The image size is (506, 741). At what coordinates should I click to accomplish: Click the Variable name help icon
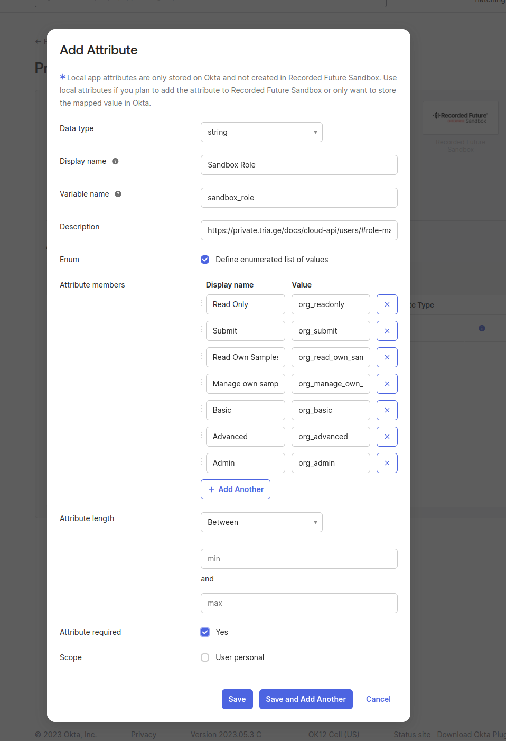click(x=118, y=194)
